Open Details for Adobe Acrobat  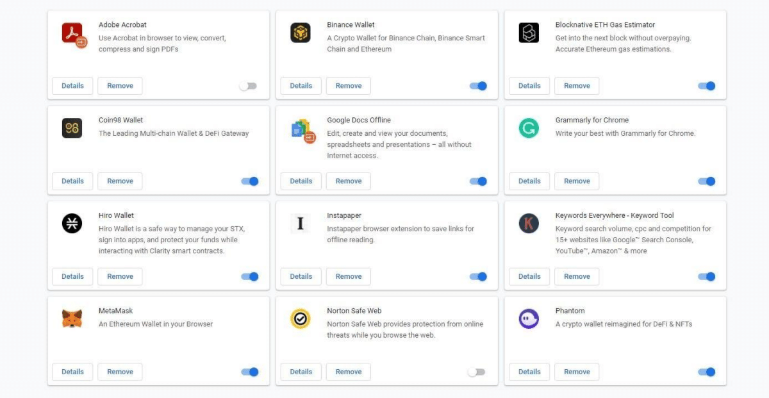pyautogui.click(x=72, y=86)
